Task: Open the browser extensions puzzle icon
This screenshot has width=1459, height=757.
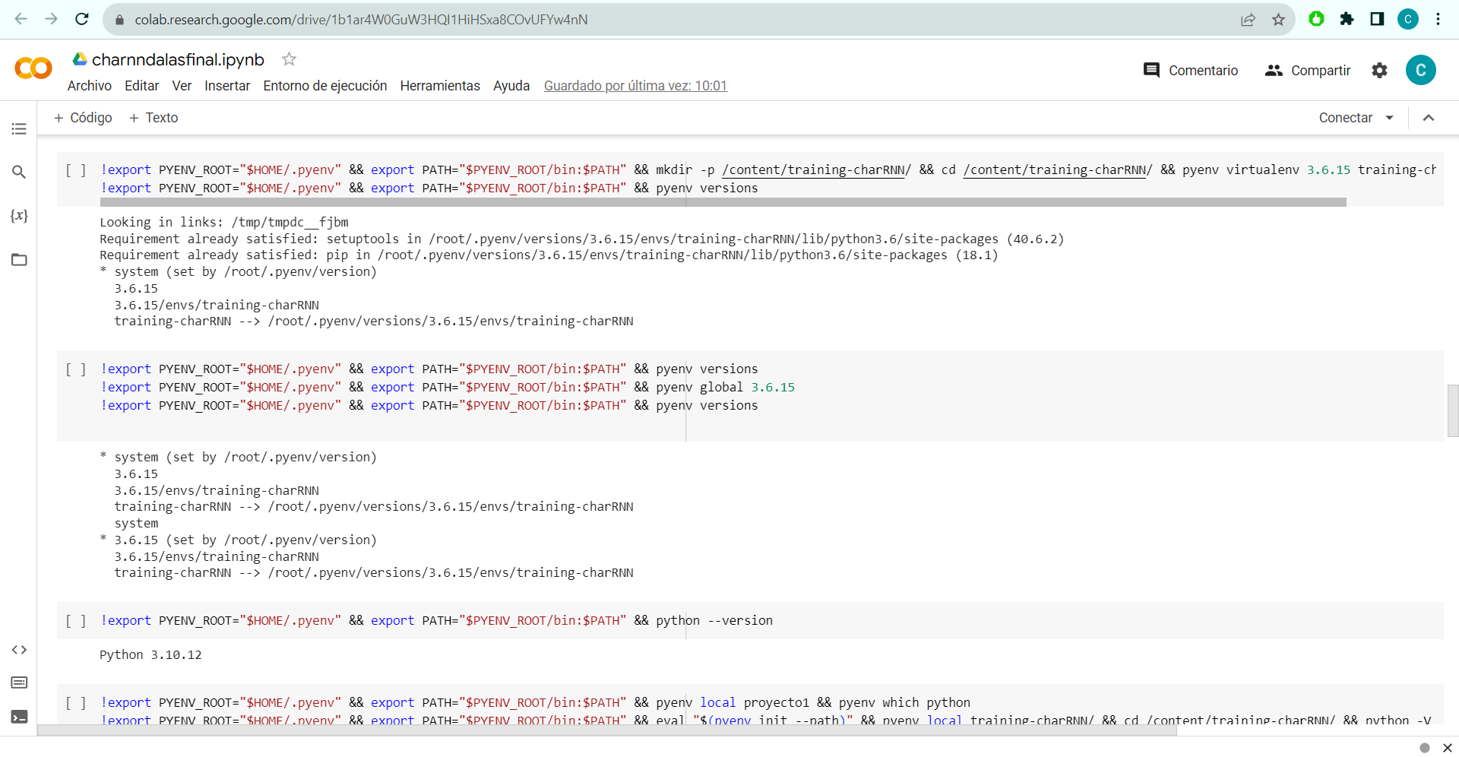Action: click(1347, 19)
